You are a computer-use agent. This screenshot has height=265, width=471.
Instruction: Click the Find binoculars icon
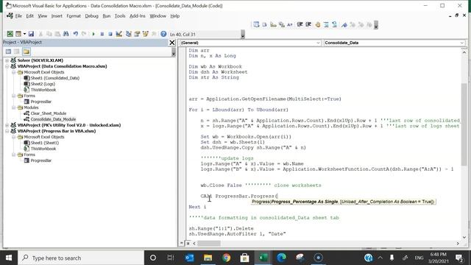[65, 34]
